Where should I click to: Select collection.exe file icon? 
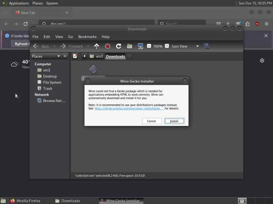[x=93, y=69]
